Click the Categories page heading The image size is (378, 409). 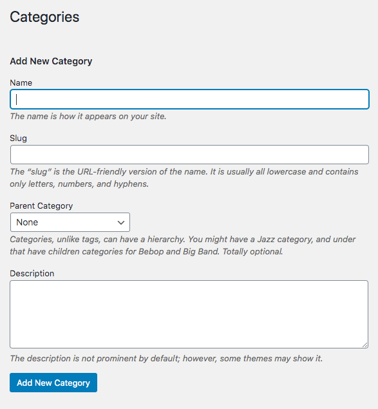point(44,17)
